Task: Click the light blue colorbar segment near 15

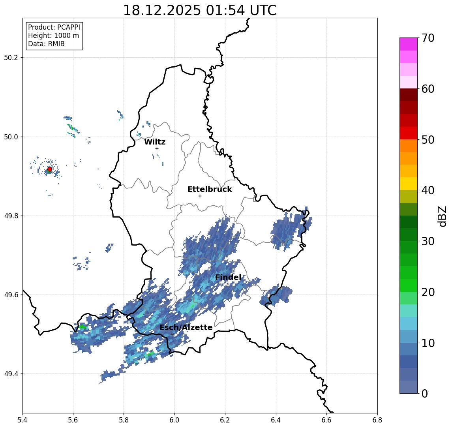Action: (409, 323)
